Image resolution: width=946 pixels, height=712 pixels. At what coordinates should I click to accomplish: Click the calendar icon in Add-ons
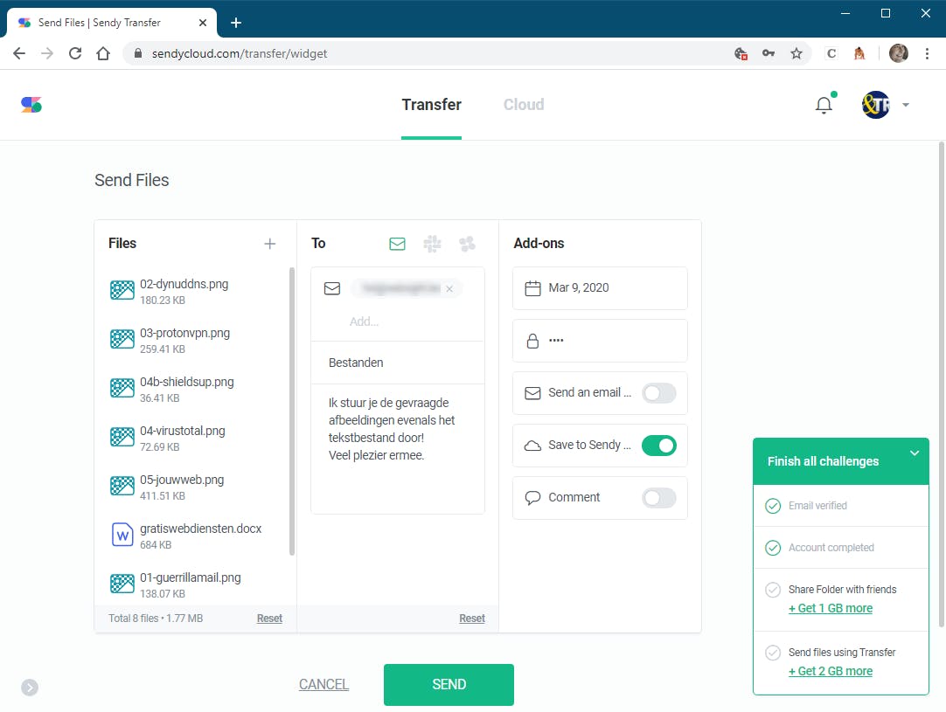pos(532,288)
